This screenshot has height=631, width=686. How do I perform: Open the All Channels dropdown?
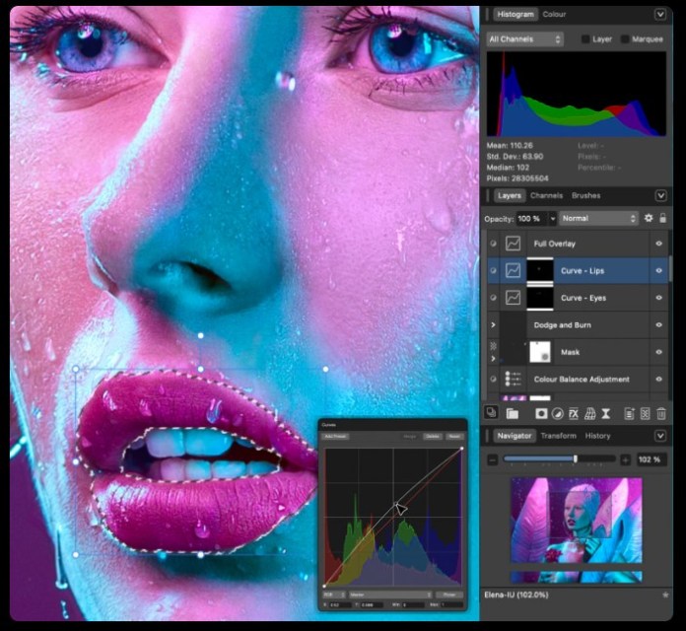click(x=525, y=39)
